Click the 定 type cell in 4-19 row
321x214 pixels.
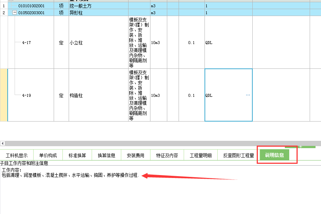pyautogui.click(x=61, y=95)
